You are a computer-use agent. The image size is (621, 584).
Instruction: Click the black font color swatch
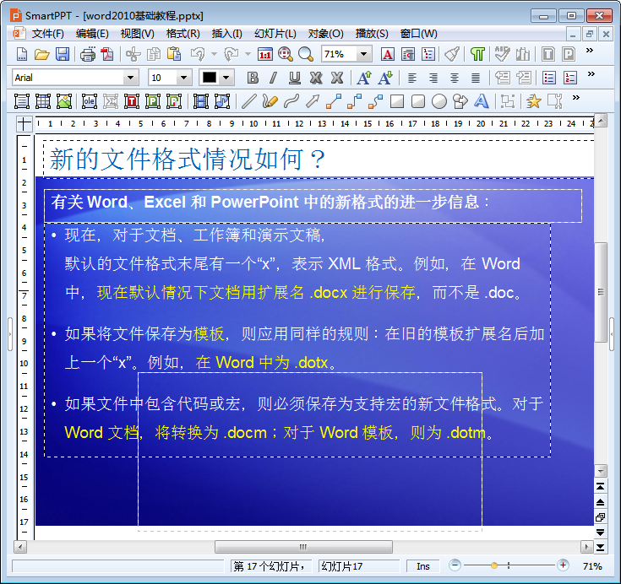tap(210, 78)
